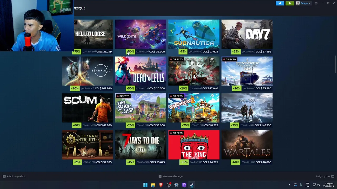337x189 pixels.
Task: Click the -50% badge under Dead Cells
Action: [x=130, y=88]
